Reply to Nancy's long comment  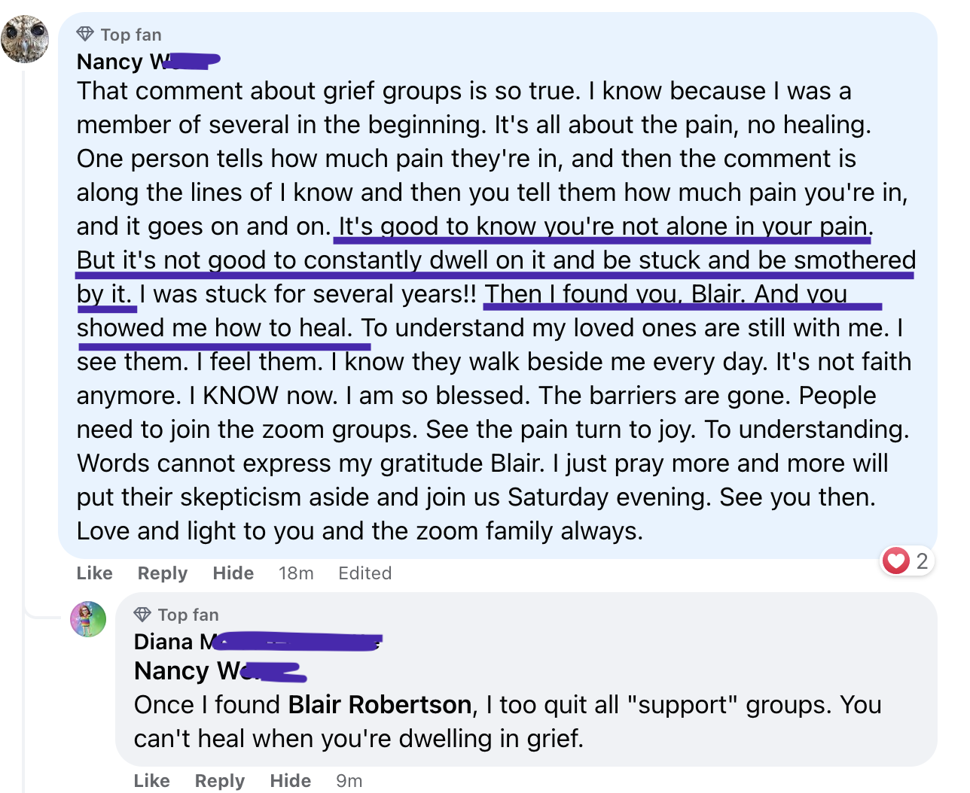162,573
